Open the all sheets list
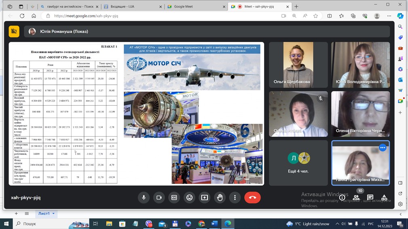The height and width of the screenshot is (229, 408). (27, 213)
